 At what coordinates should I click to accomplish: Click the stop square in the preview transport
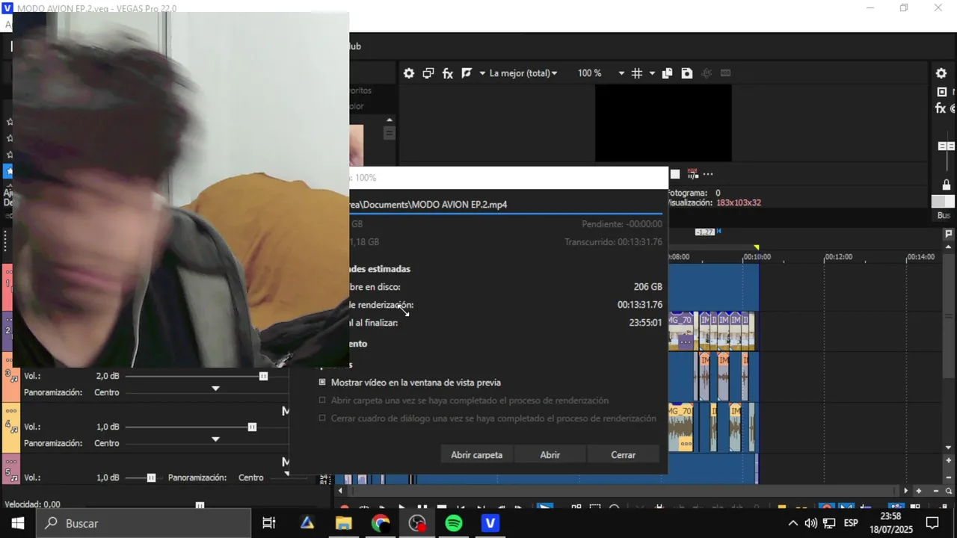click(x=675, y=174)
